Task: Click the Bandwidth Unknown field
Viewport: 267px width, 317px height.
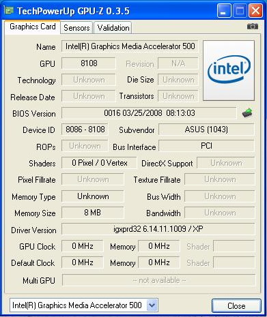Action: (220, 213)
